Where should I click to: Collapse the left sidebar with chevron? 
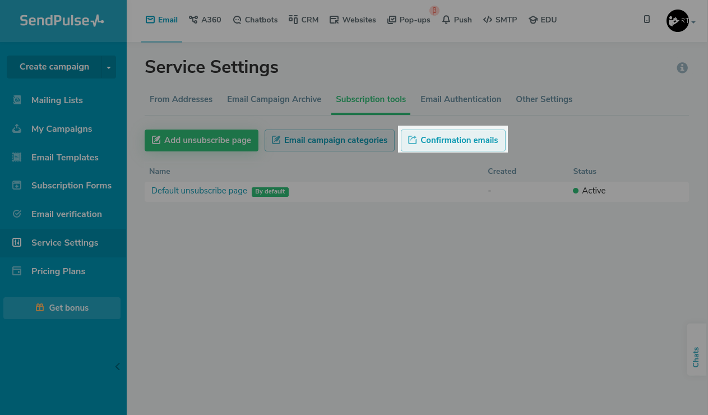(x=117, y=367)
